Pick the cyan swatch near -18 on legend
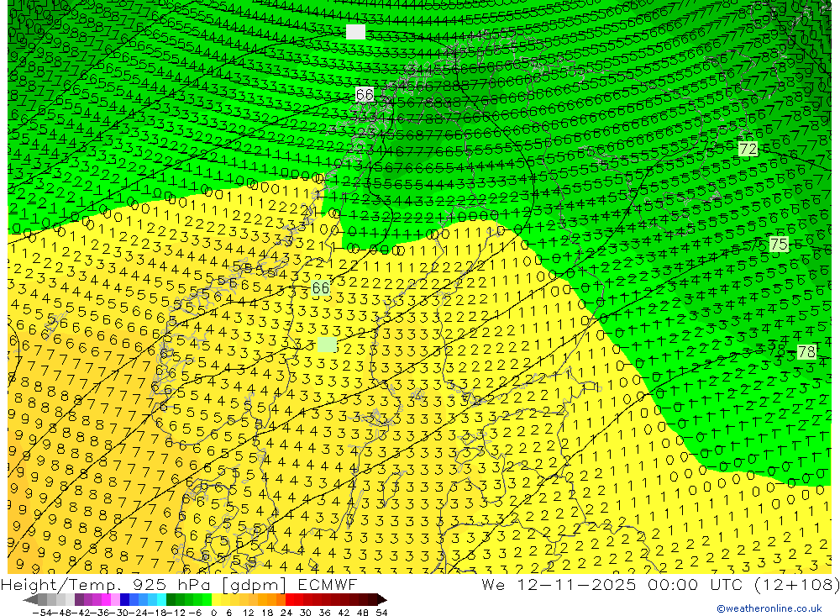The image size is (840, 616). point(160,599)
